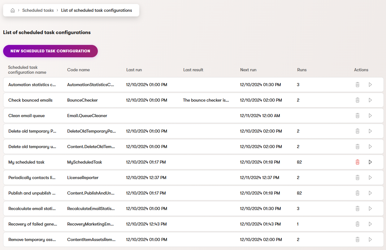Run the Check bounced emails task
Image resolution: width=386 pixels, height=250 pixels.
tap(370, 100)
